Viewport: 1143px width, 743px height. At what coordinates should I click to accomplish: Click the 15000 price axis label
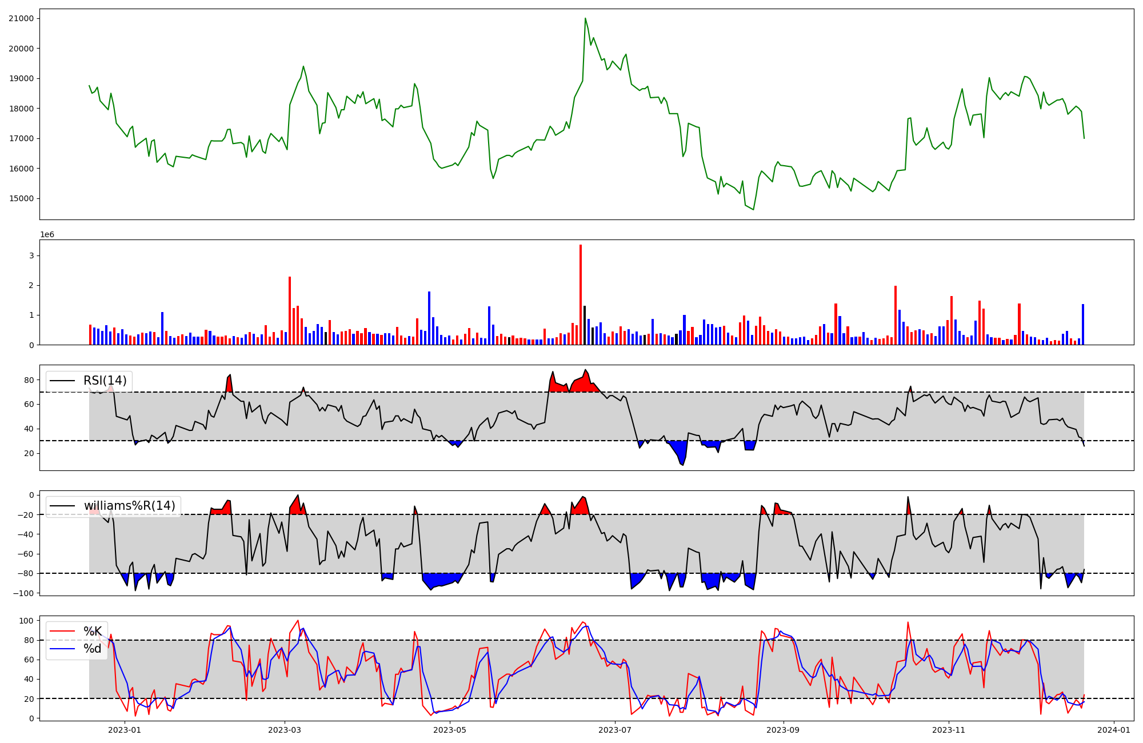click(21, 199)
